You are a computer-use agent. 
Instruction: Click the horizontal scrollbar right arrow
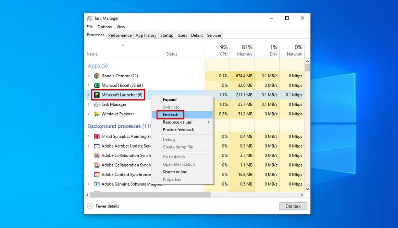302,195
